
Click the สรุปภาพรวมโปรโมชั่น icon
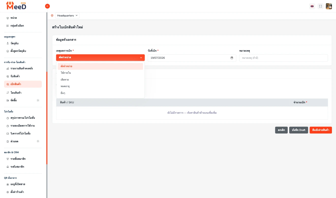8,118
